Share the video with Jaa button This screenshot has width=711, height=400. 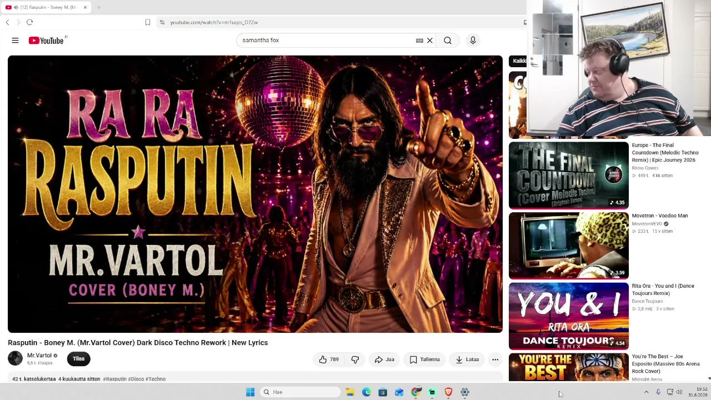[x=384, y=359]
